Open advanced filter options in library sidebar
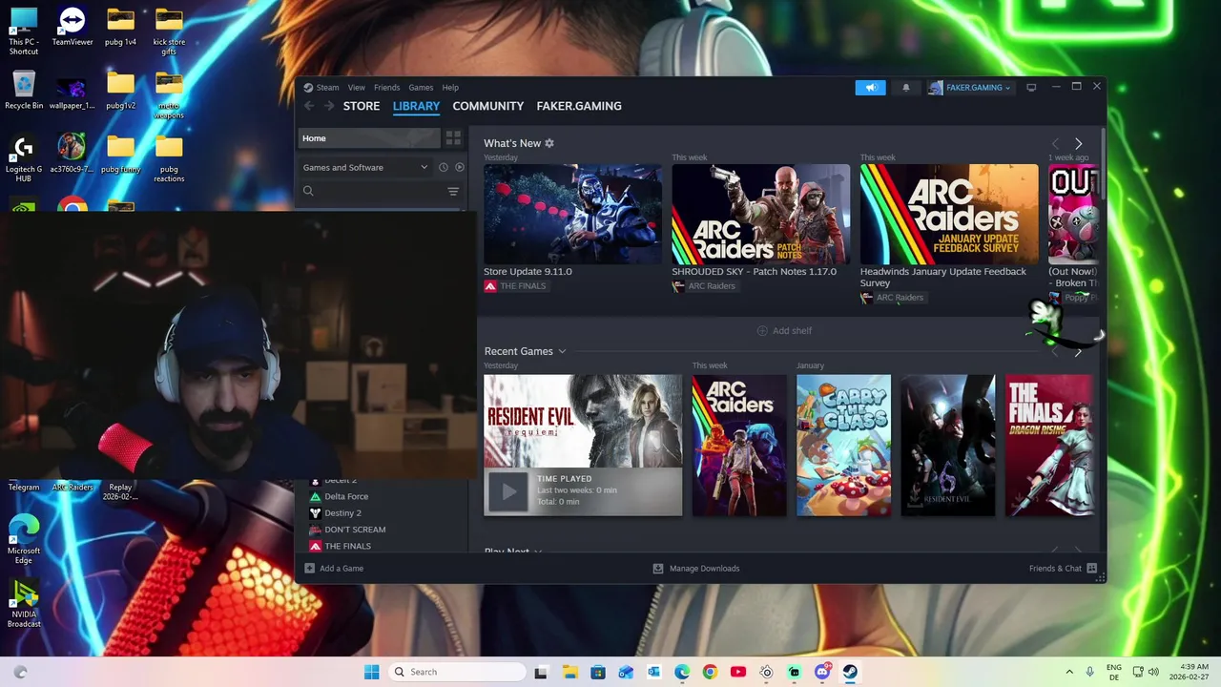Image resolution: width=1221 pixels, height=687 pixels. [453, 191]
